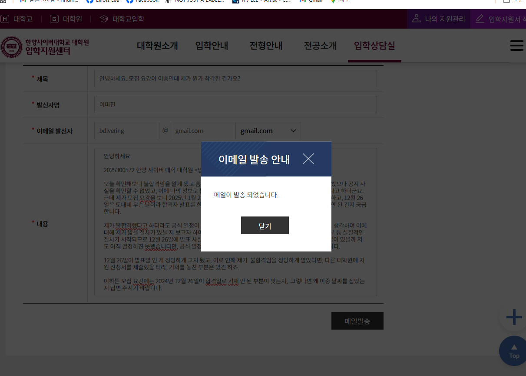Select the pencil icon for 입학지원서 작성

[479, 19]
